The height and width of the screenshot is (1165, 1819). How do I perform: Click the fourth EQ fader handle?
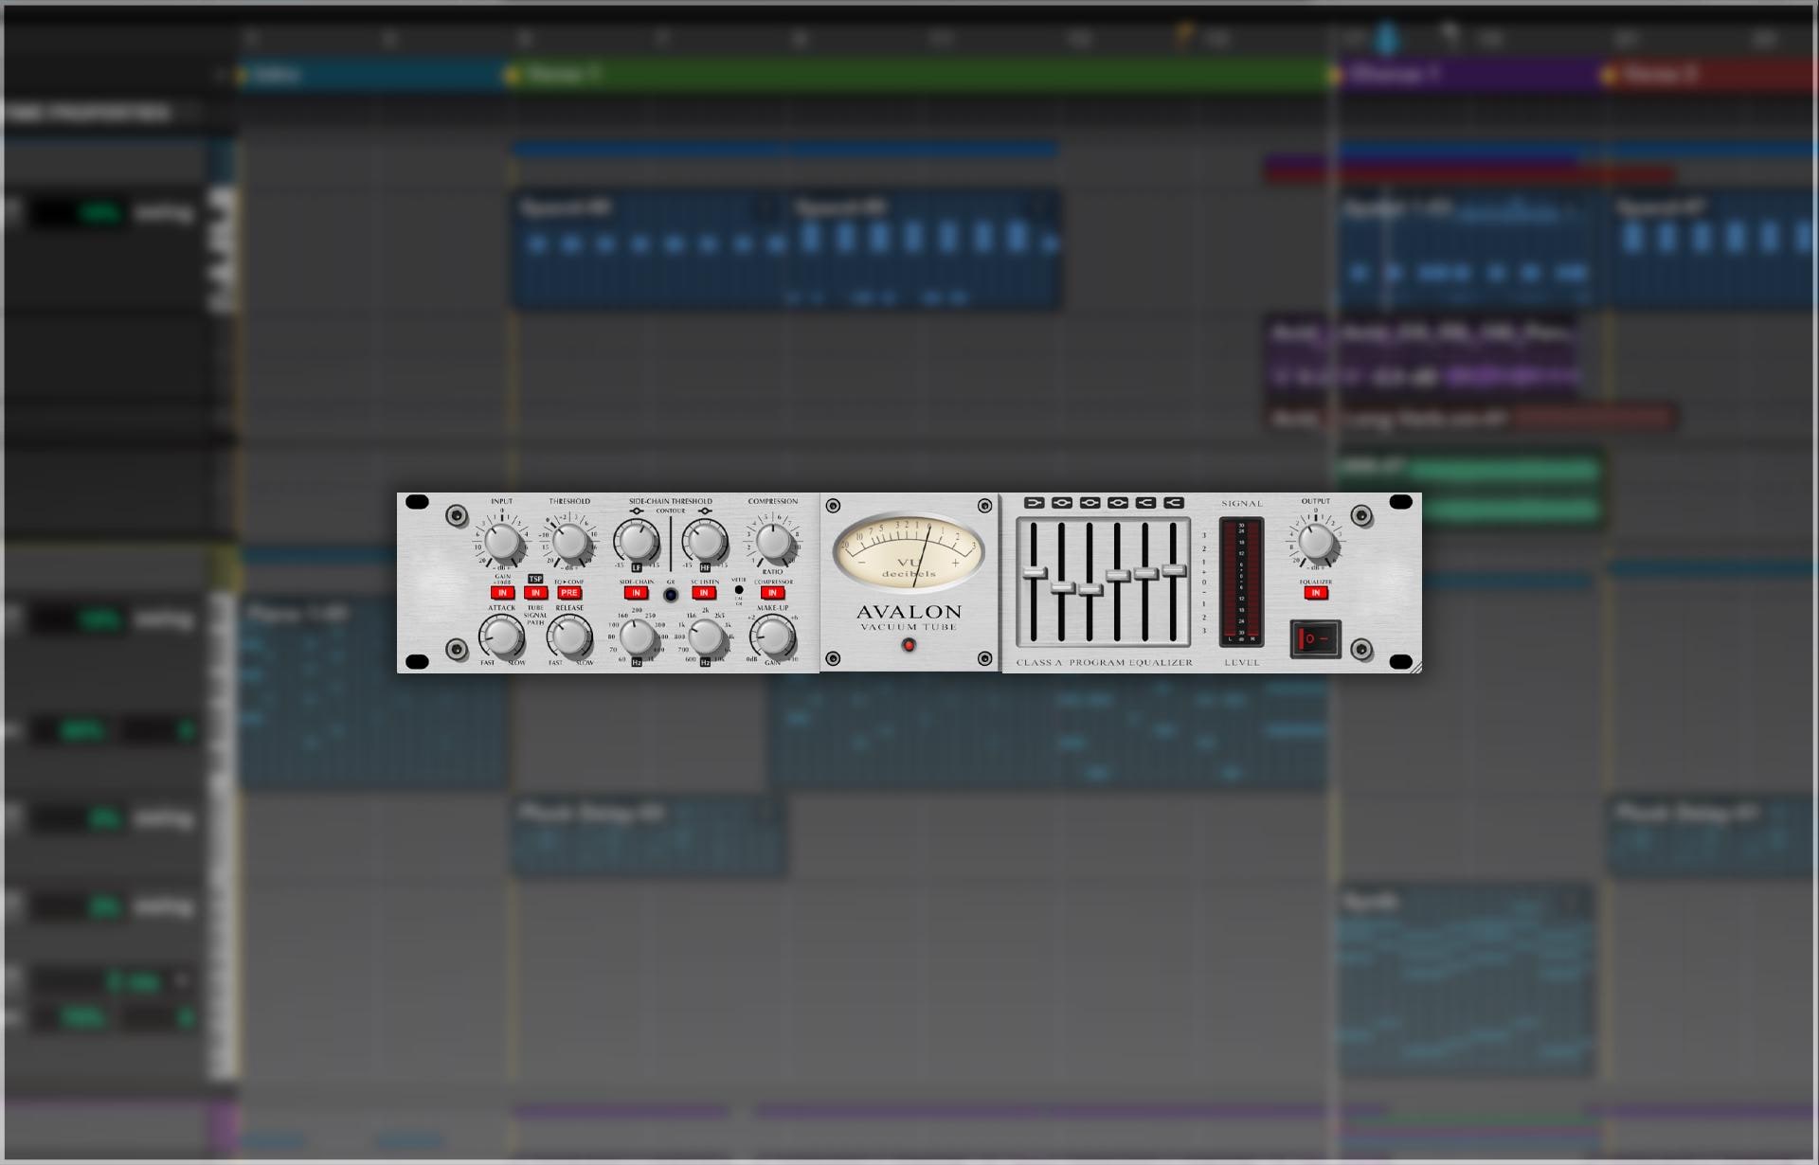pyautogui.click(x=1118, y=576)
